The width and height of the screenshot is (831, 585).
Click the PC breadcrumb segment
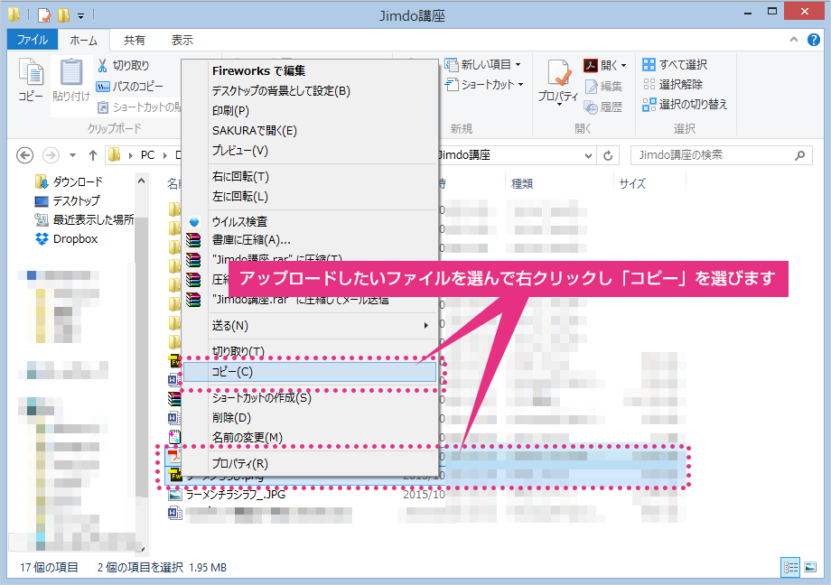(x=147, y=155)
